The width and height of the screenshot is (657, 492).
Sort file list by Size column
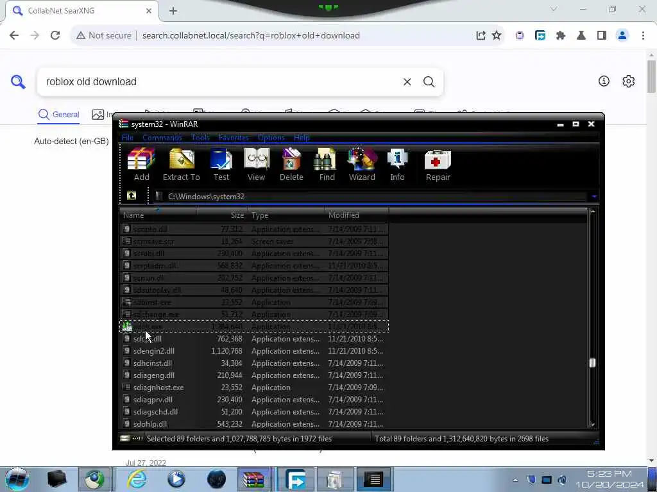point(222,215)
